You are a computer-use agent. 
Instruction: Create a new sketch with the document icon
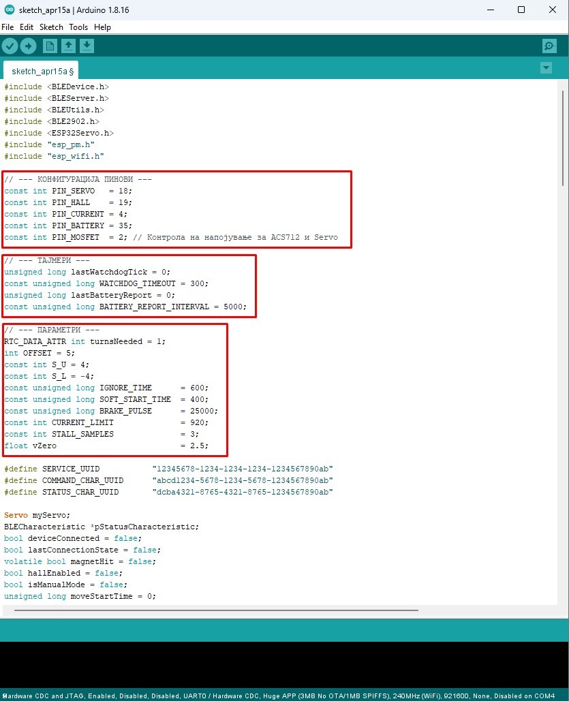(50, 46)
